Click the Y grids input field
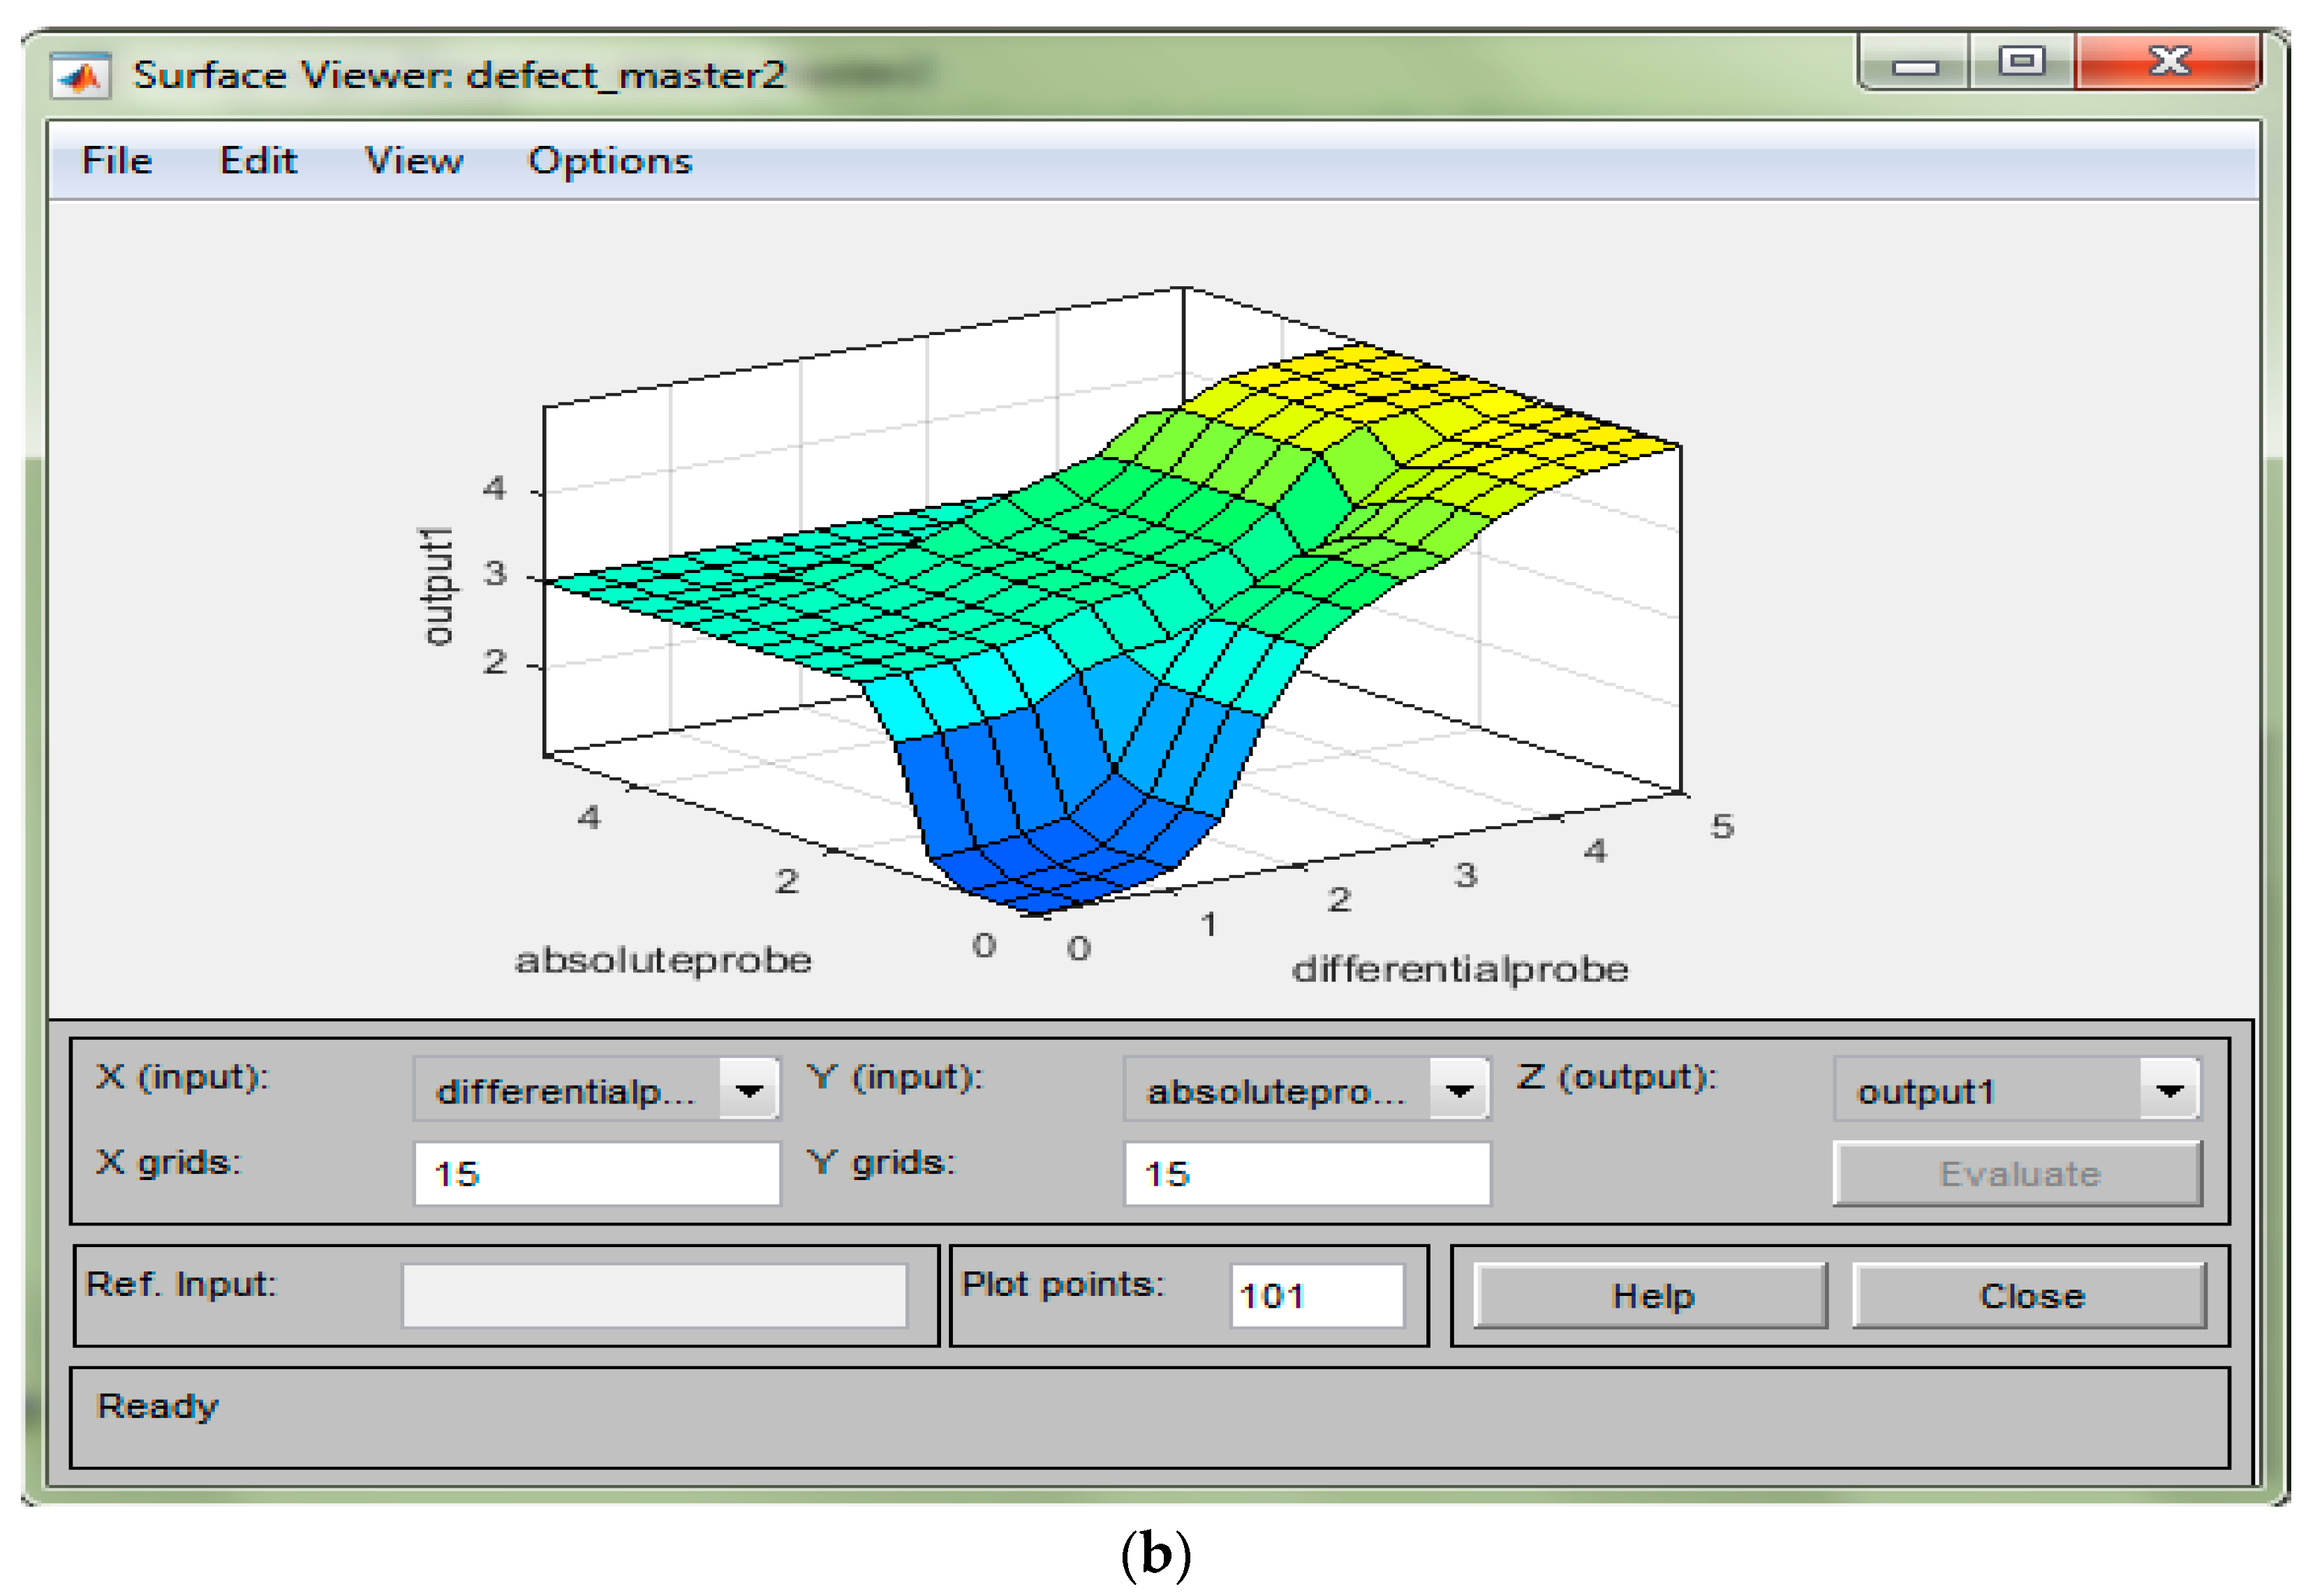Image resolution: width=2322 pixels, height=1596 pixels. (1307, 1174)
